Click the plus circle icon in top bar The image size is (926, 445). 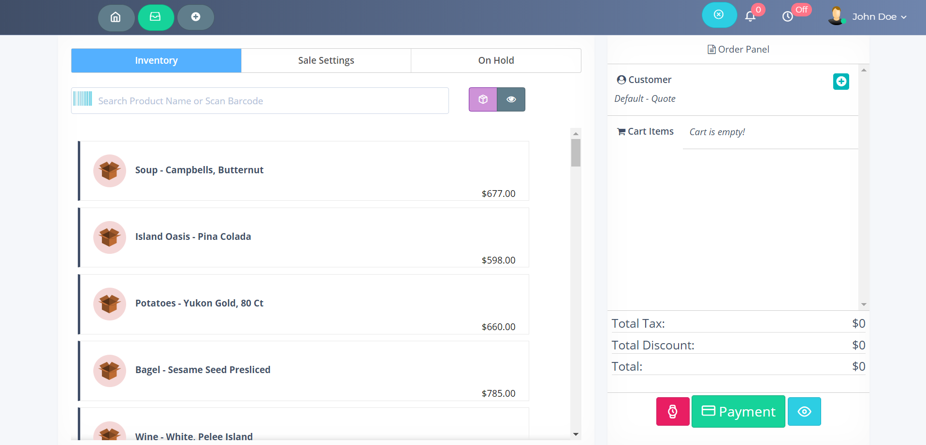point(195,17)
